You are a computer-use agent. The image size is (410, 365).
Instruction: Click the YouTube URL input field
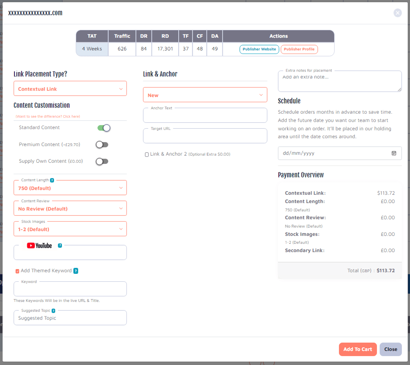[x=70, y=253]
